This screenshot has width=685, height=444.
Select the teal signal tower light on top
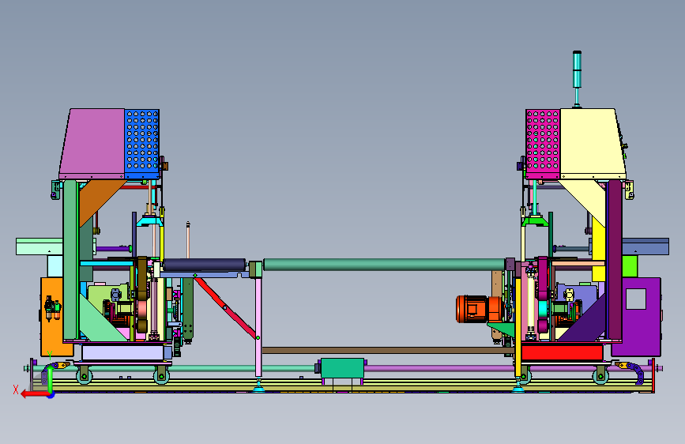pos(577,79)
